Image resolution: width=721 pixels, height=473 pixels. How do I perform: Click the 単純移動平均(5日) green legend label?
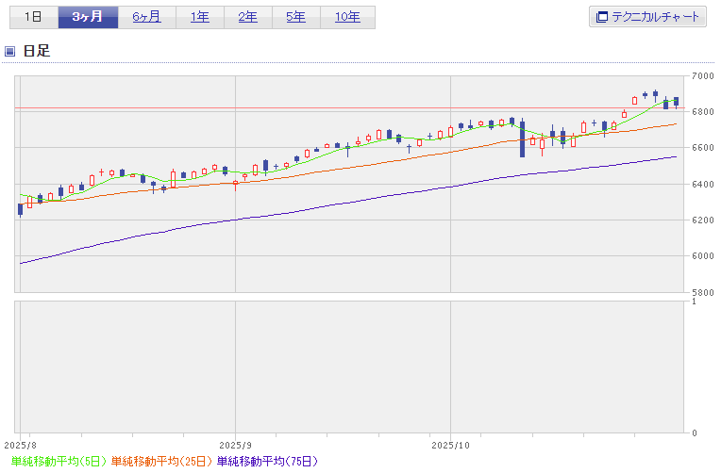pos(56,462)
